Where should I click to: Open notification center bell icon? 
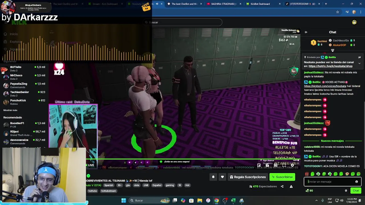360,200
